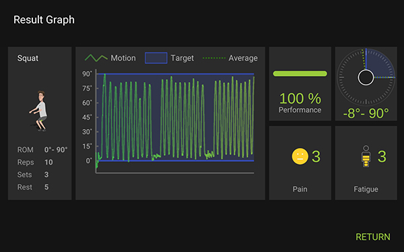Click the yellow pain face icon

[x=300, y=157]
